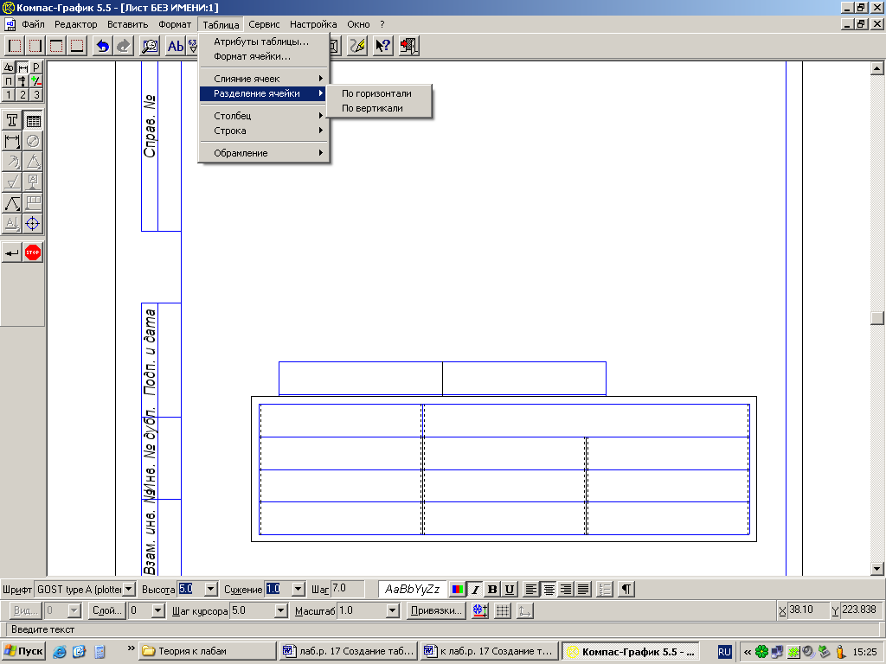Align text to center
This screenshot has width=886, height=664.
[x=548, y=590]
